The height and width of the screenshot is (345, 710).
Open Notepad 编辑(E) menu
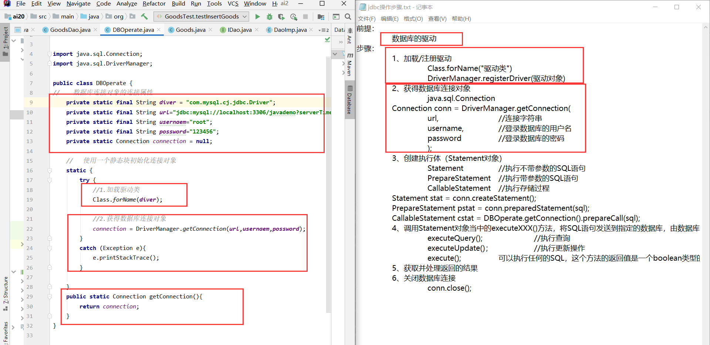390,19
